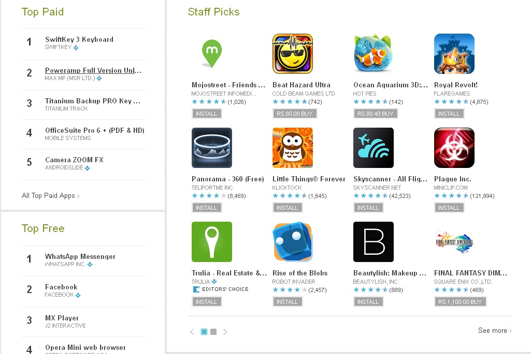Open the Plague Inc. biohazard icon
This screenshot has width=531, height=354.
click(x=454, y=148)
